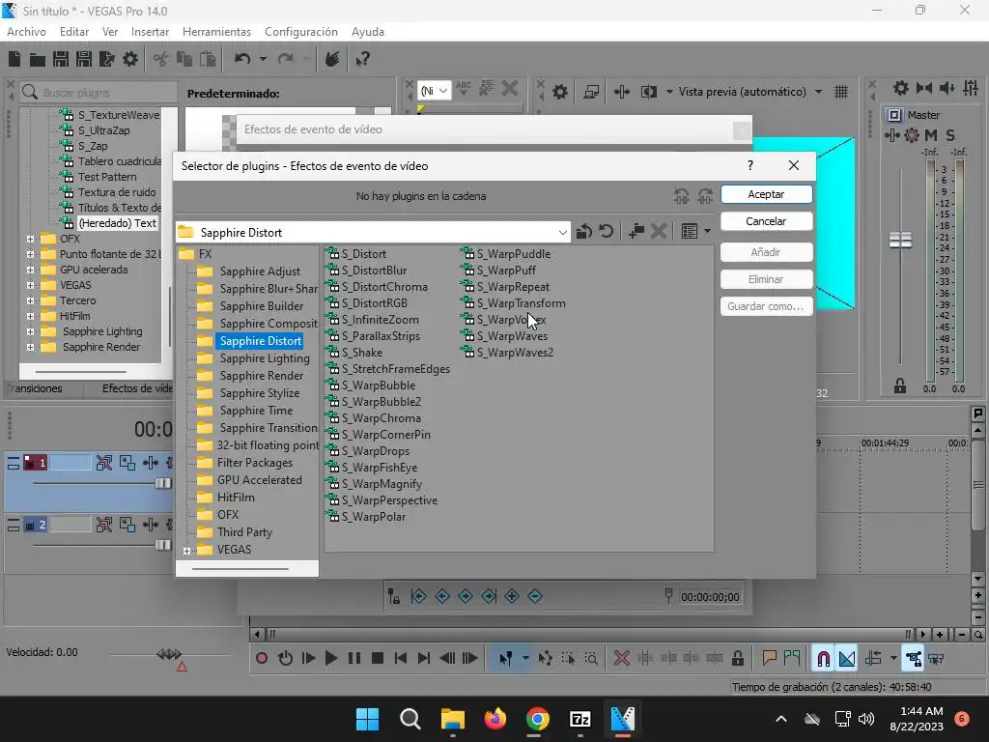The height and width of the screenshot is (742, 989).
Task: Click the Refresh icon in the plugin selector
Action: 607,232
